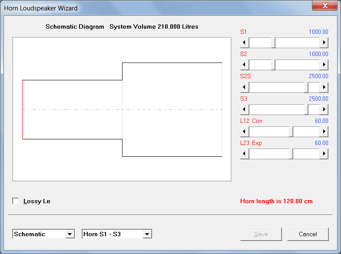Click the S2S label
341x254 pixels.
(x=245, y=76)
